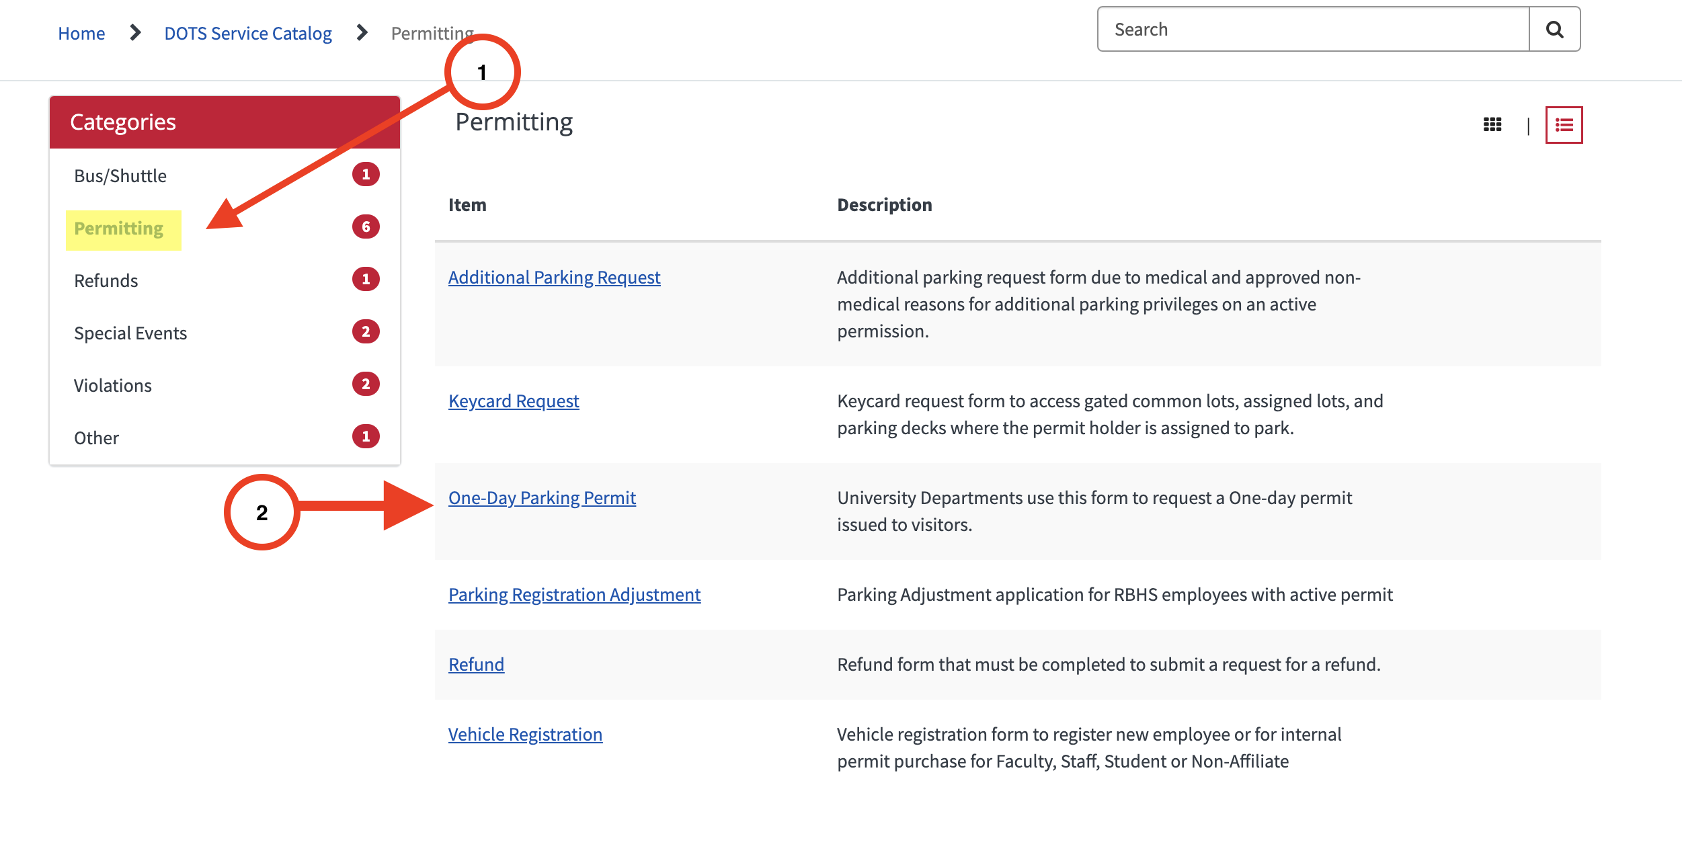Click description 'Vehicle registration form to register'
The height and width of the screenshot is (867, 1682).
tap(1089, 748)
